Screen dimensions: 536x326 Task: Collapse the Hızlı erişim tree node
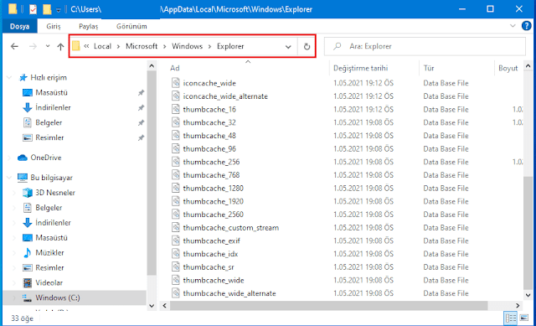pyautogui.click(x=9, y=78)
